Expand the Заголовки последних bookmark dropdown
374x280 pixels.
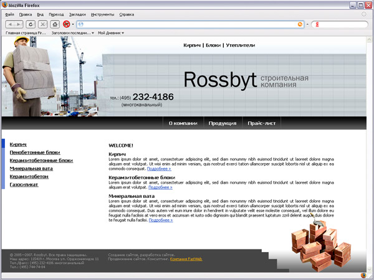click(92, 32)
